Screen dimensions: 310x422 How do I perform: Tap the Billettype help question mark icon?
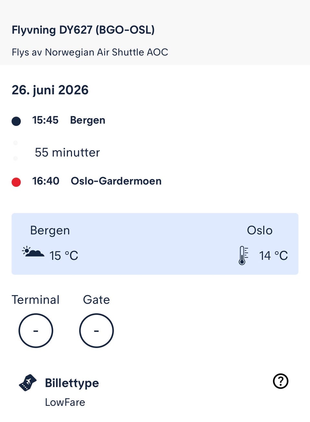coord(281,381)
